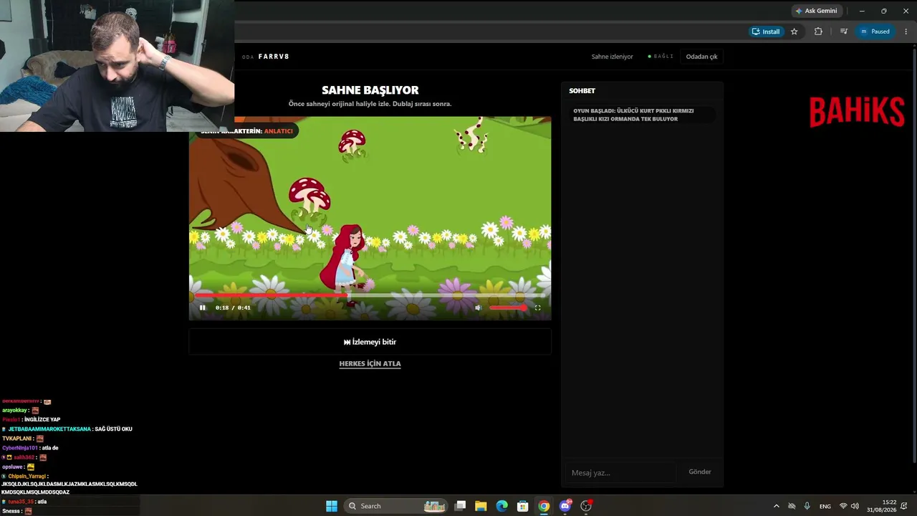Open the Chrome three-dot menu

coord(906,32)
